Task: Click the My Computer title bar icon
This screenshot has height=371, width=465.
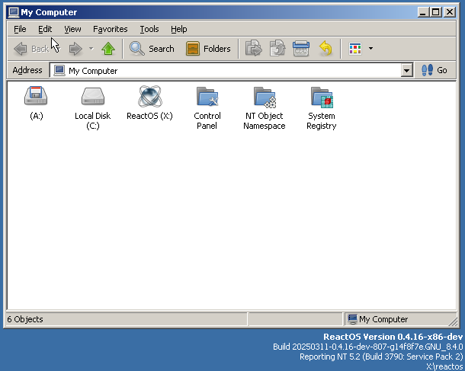Action: [14, 12]
